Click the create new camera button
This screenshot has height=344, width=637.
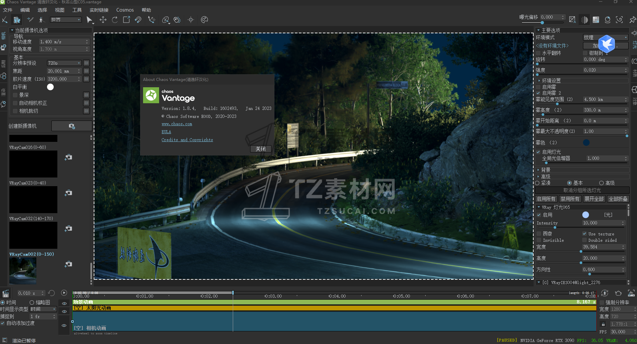pos(72,126)
